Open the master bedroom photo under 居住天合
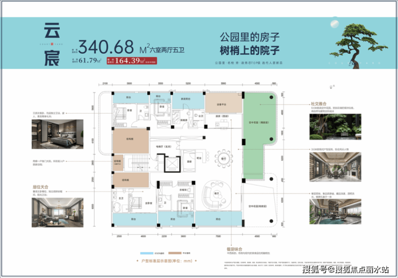 58,212
